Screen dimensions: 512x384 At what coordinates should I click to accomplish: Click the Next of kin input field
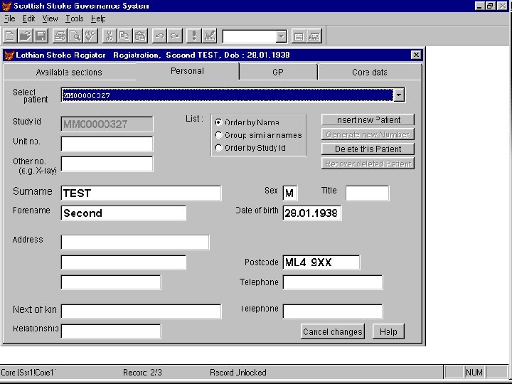tap(141, 311)
